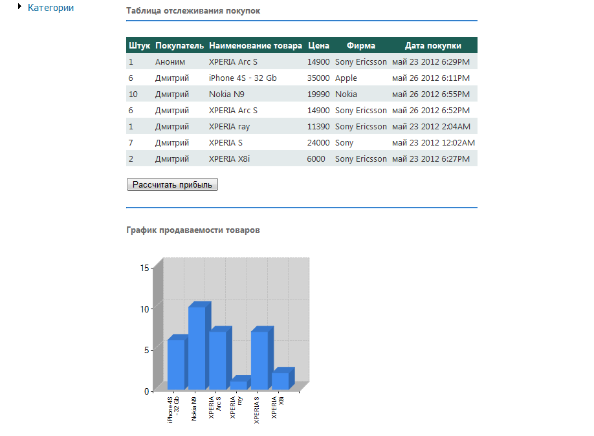Image resolution: width=594 pixels, height=436 pixels.
Task: Click the iPhone 4S chart axis label
Action: (x=173, y=410)
